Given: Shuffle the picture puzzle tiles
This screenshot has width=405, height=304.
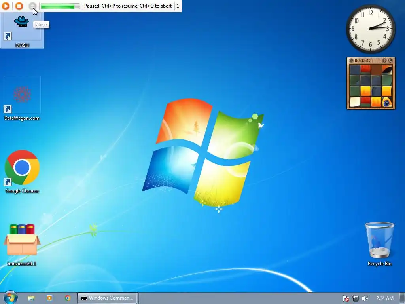Looking at the screenshot, I should 390,61.
